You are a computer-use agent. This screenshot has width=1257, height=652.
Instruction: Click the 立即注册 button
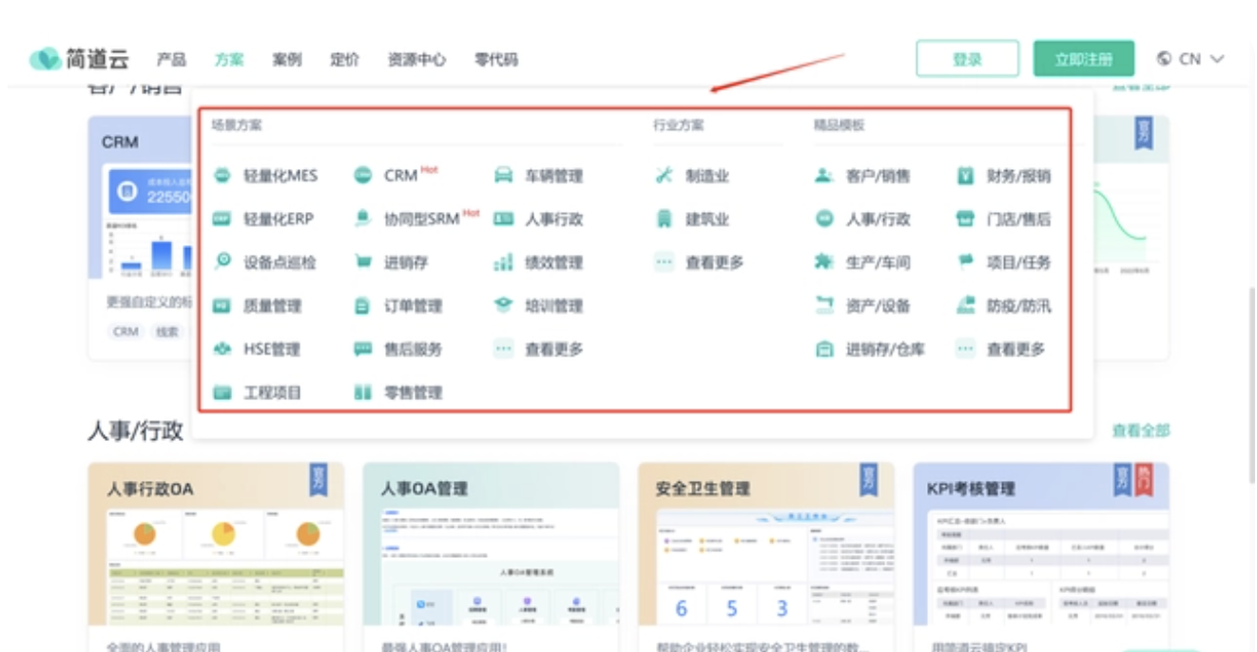pyautogui.click(x=1084, y=59)
